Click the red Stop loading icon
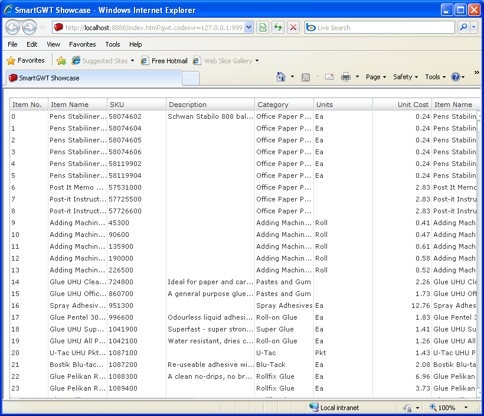This screenshot has height=416, width=484. point(293,28)
